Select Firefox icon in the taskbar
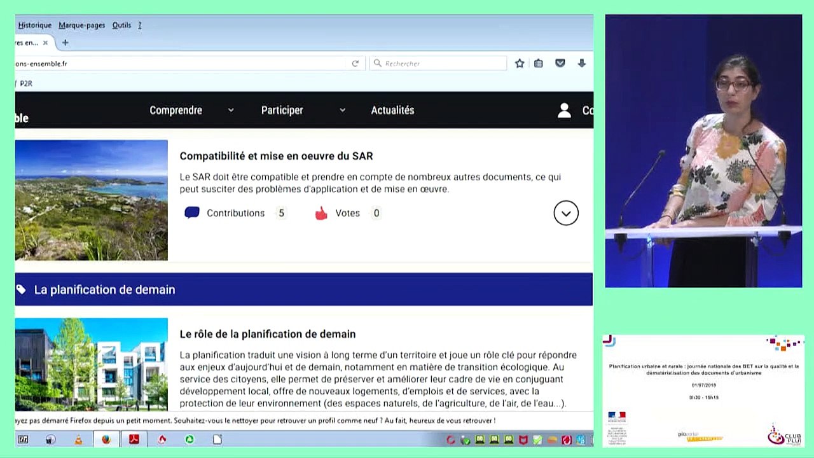Screen dimensions: 814x458 point(106,440)
